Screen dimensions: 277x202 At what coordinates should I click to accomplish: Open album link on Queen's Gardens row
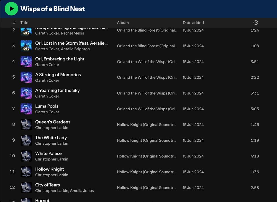coord(147,125)
